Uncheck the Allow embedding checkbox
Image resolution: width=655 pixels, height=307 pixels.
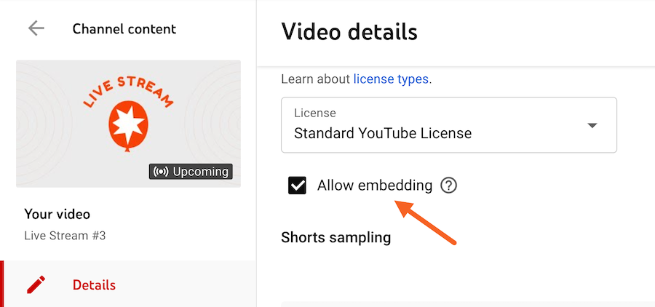pyautogui.click(x=297, y=186)
